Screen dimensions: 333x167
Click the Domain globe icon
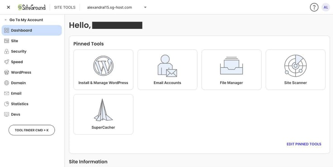click(x=7, y=83)
